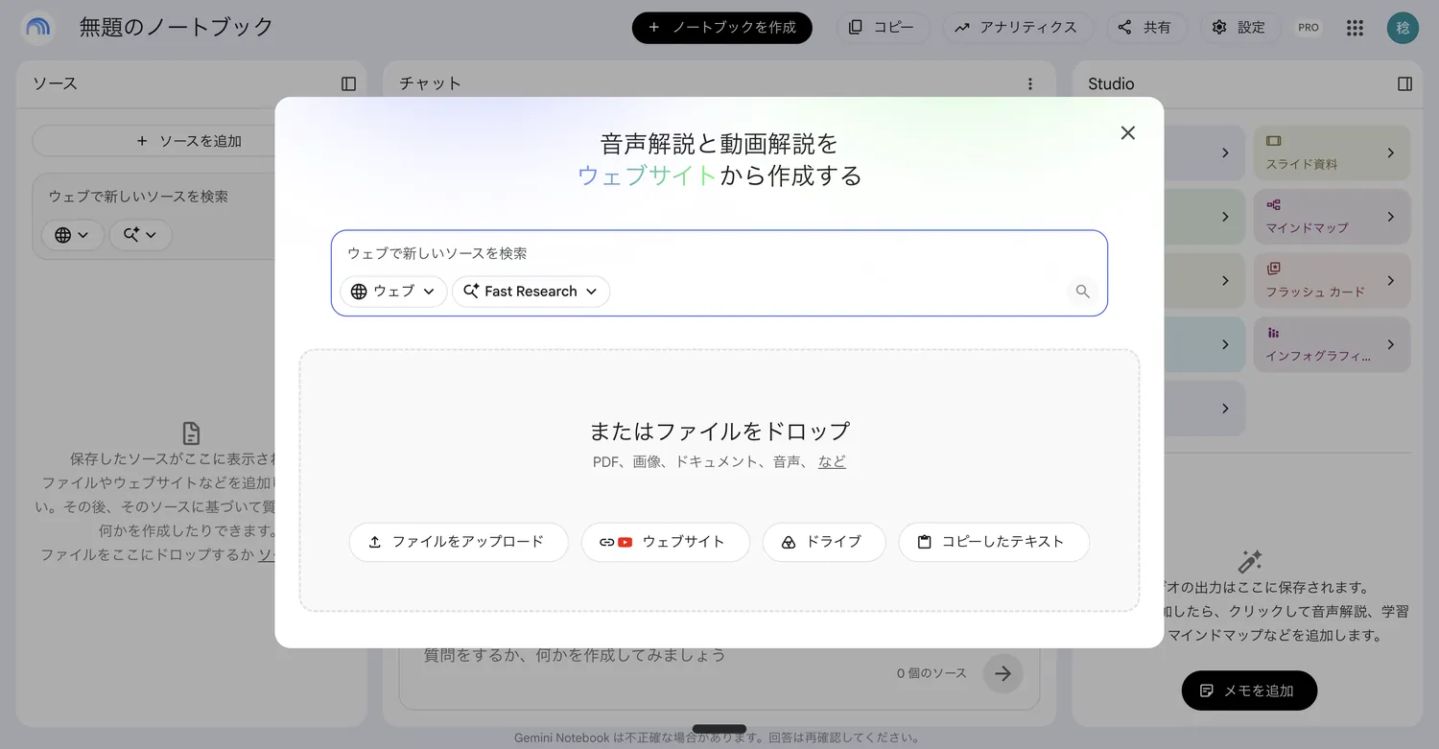1439x749 pixels.
Task: Click the 0 個のソース label in chat
Action: coord(932,673)
